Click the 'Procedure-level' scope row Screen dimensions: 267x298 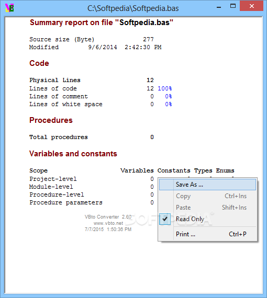[x=57, y=194]
